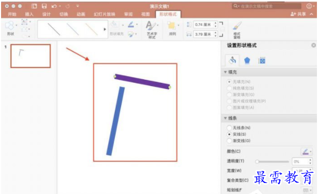Open the customize quick access toolbar dropdown

coord(78,6)
